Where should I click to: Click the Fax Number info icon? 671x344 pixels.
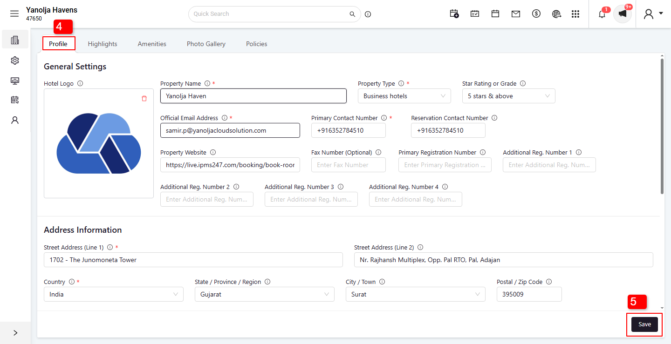[x=378, y=153]
